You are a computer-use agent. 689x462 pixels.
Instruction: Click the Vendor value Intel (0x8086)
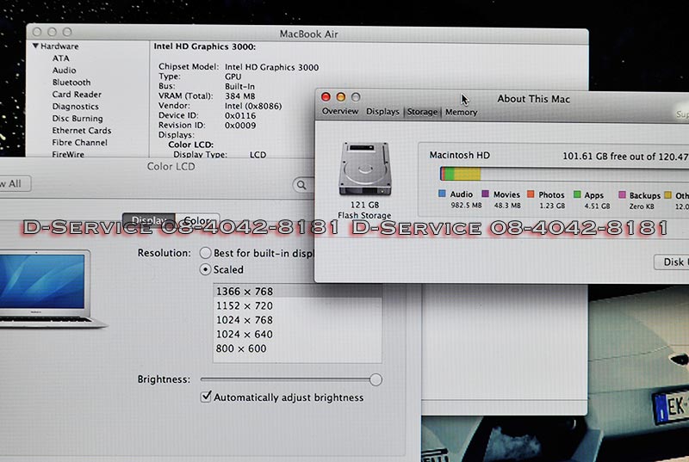[253, 106]
